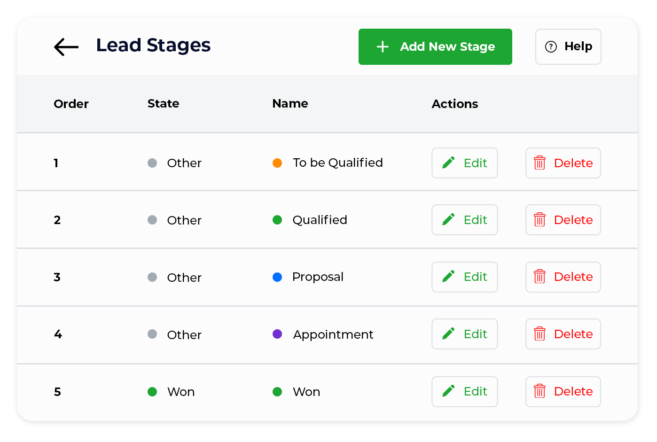Click the Add New Stage button
The height and width of the screenshot is (442, 657).
click(435, 47)
